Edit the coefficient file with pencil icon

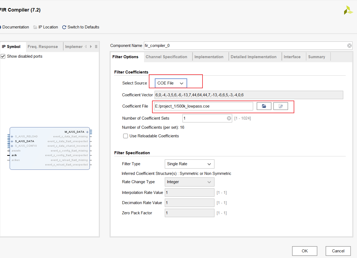pos(281,106)
